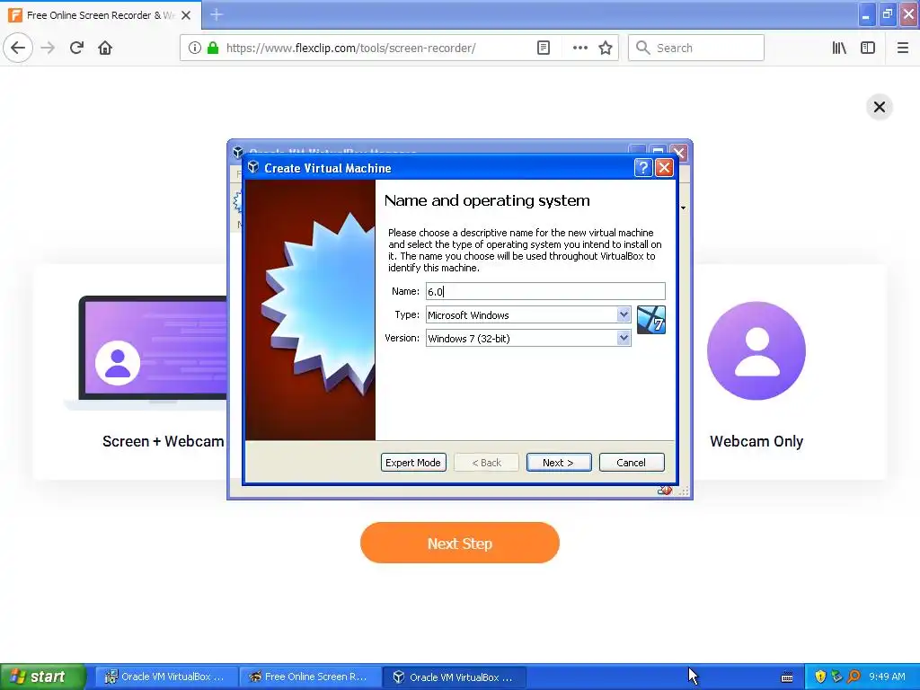Show sidebars icon in Firefox toolbar
920x690 pixels.
(868, 48)
